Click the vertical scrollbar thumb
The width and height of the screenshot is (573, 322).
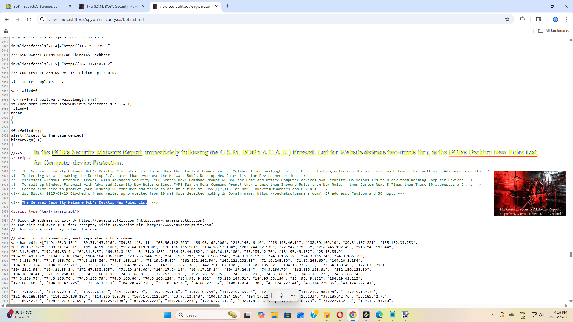click(571, 254)
